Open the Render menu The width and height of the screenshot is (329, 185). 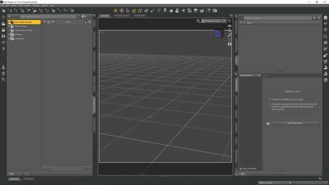(x=28, y=6)
